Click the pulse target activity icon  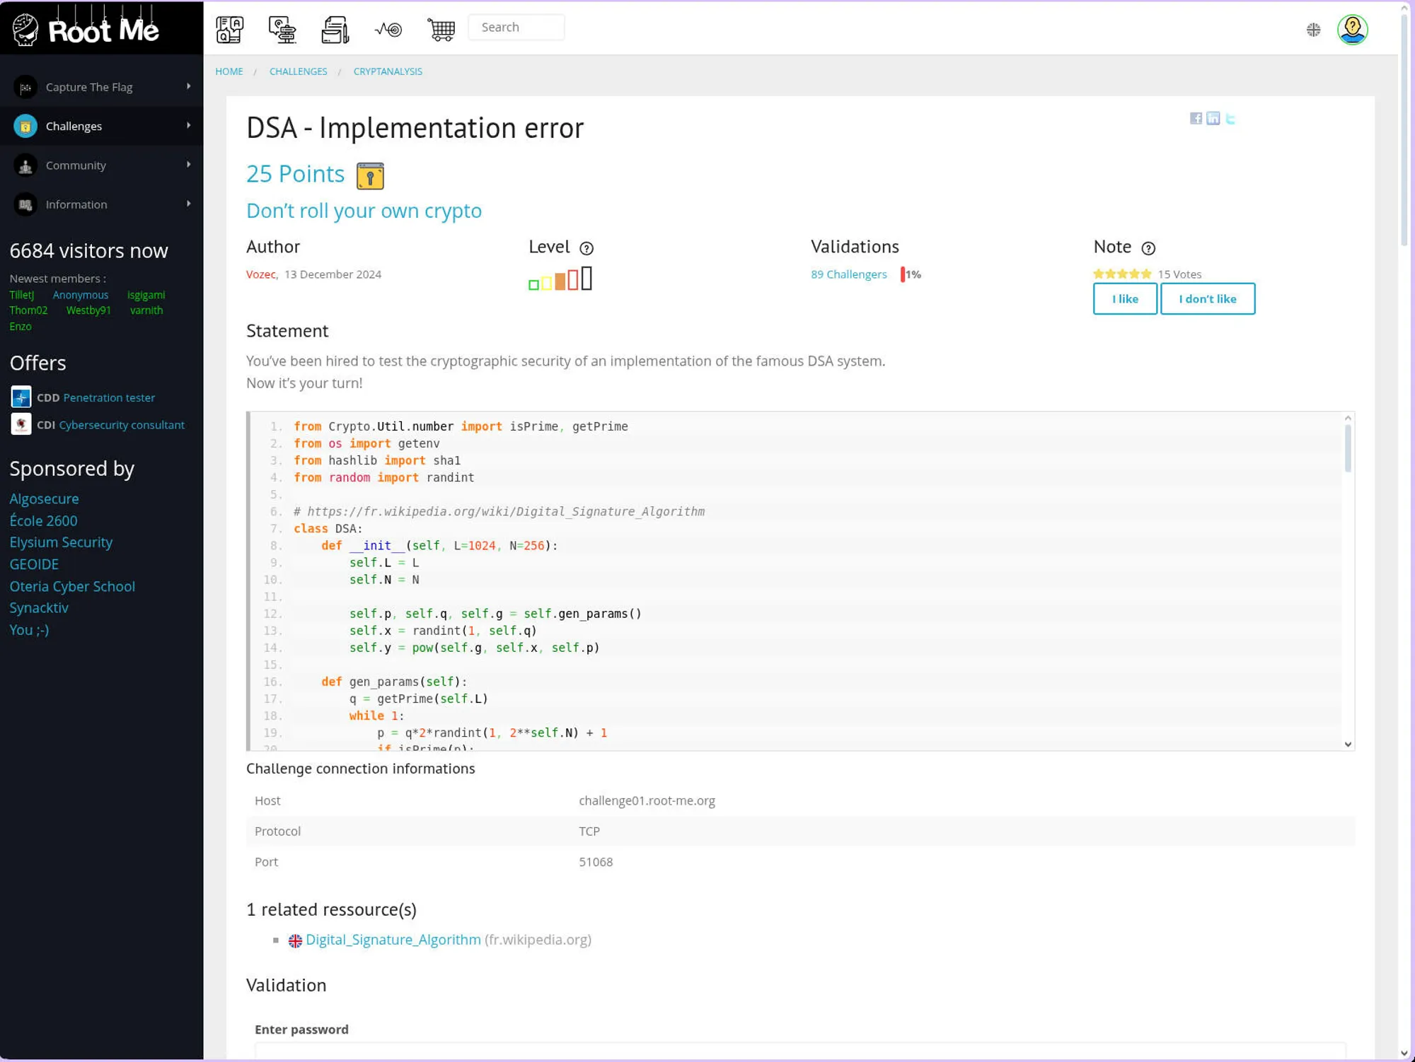(388, 29)
